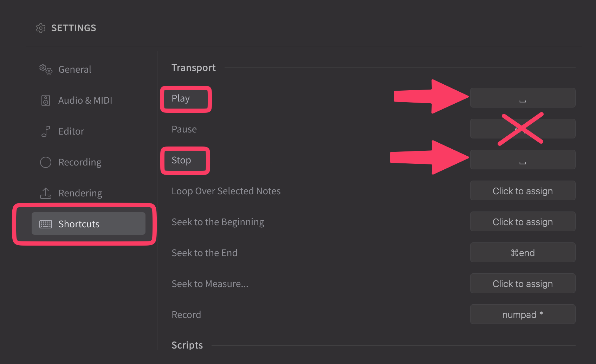This screenshot has height=364, width=596.
Task: Click the Editor music note icon
Action: point(46,131)
